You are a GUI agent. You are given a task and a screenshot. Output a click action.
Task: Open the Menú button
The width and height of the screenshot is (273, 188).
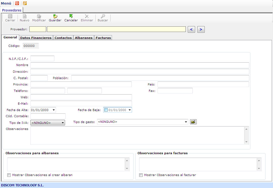[6, 3]
